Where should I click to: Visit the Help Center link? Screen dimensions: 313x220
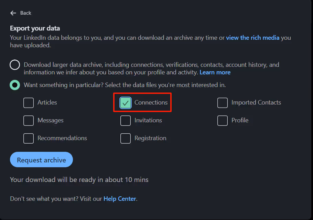[120, 198]
